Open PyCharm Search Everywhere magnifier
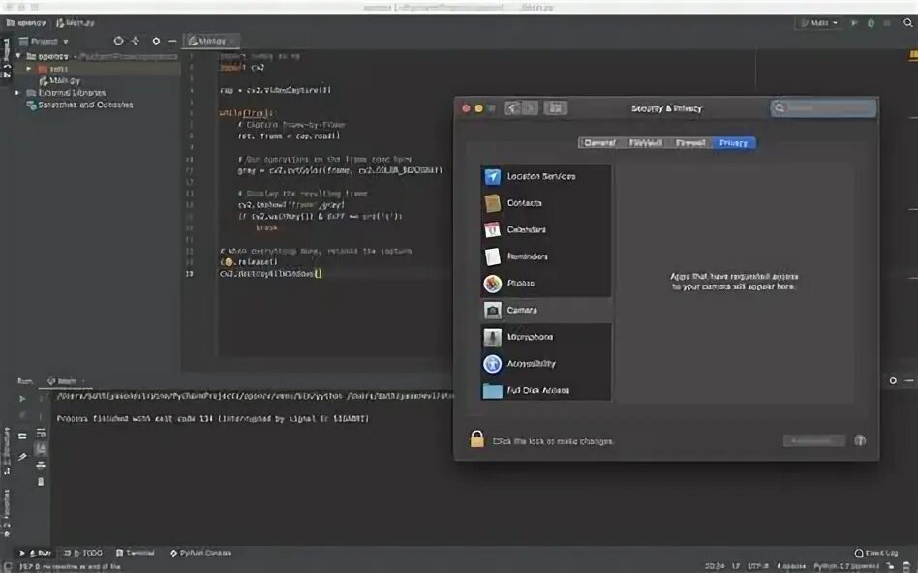 pos(908,23)
